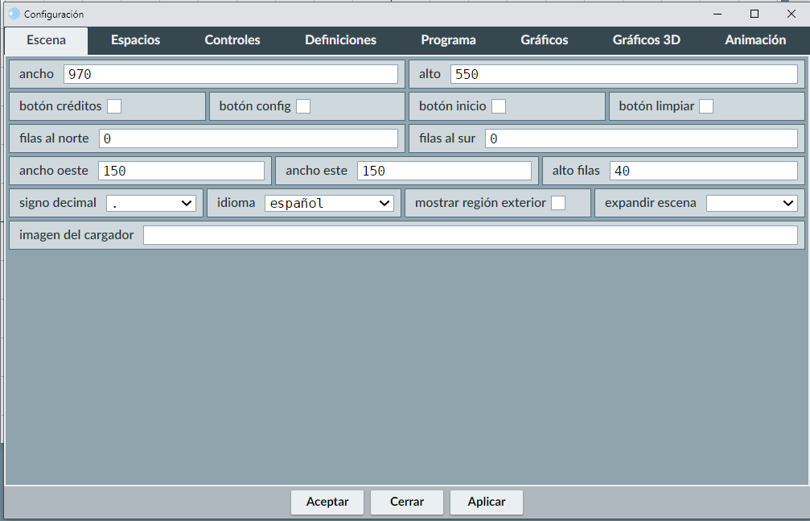Viewport: 810px width, 521px height.
Task: Open the Gráficos 3D tab
Action: 646,40
